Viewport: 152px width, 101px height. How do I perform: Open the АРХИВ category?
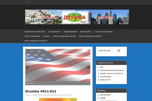[x=103, y=98]
